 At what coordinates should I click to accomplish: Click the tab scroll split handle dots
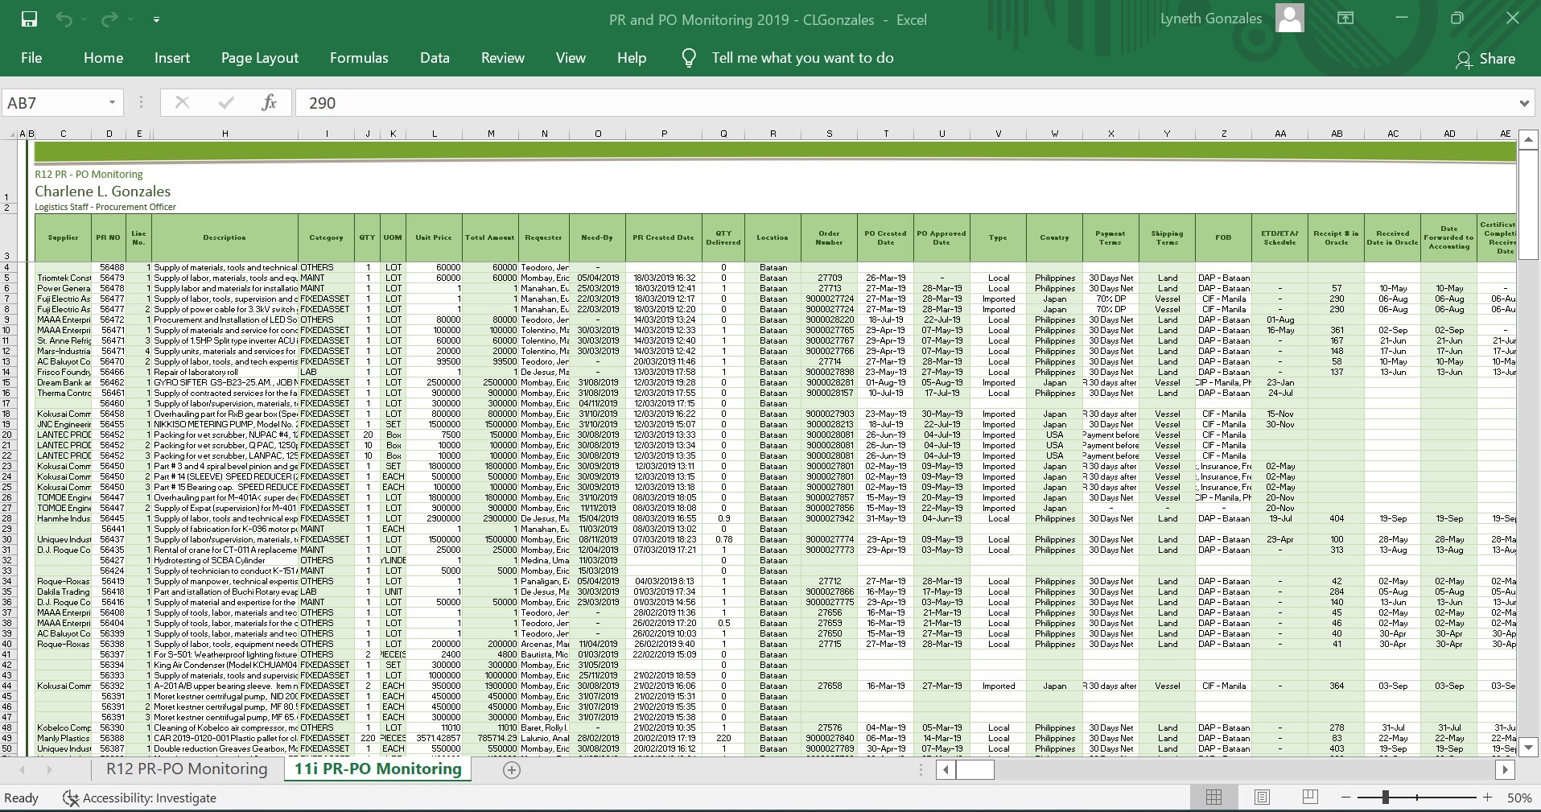coord(921,769)
